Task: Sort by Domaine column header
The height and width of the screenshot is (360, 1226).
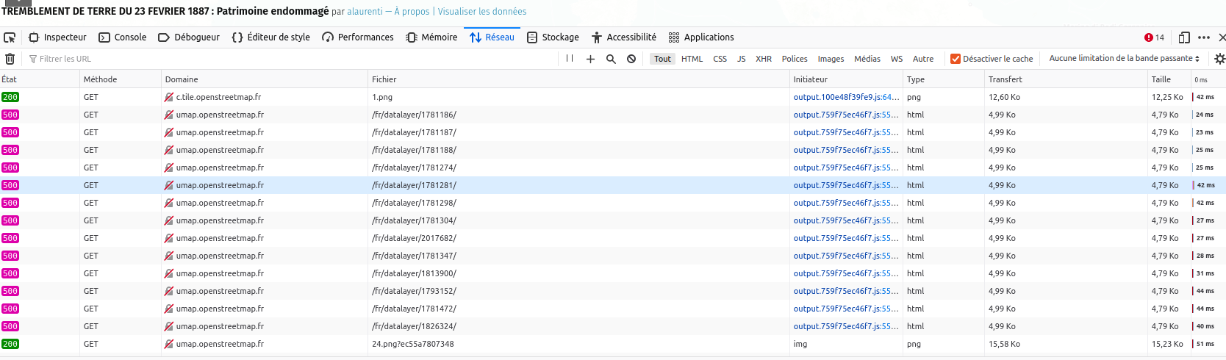Action: coord(265,79)
